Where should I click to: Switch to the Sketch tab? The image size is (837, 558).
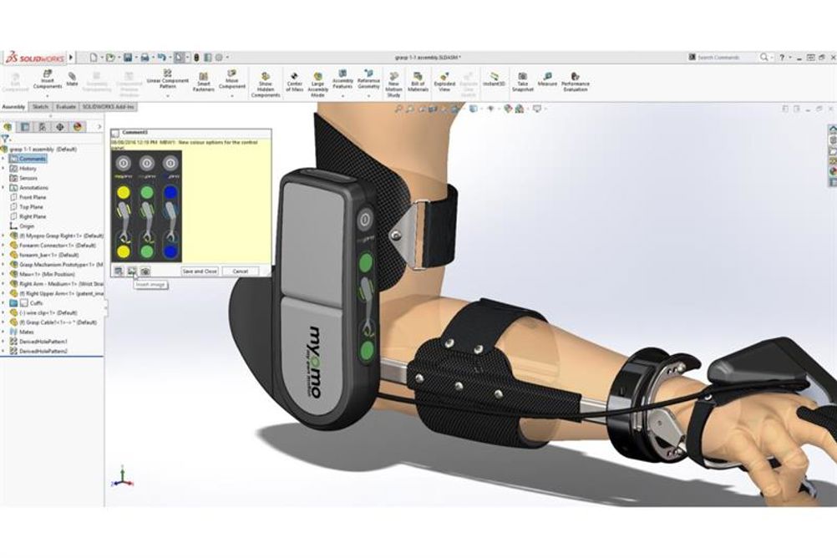click(41, 107)
